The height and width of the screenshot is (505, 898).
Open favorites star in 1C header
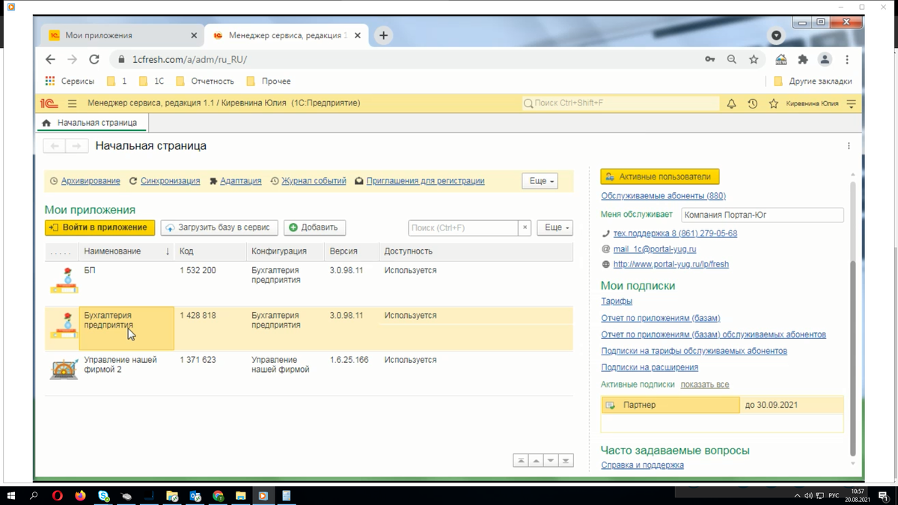[773, 104]
